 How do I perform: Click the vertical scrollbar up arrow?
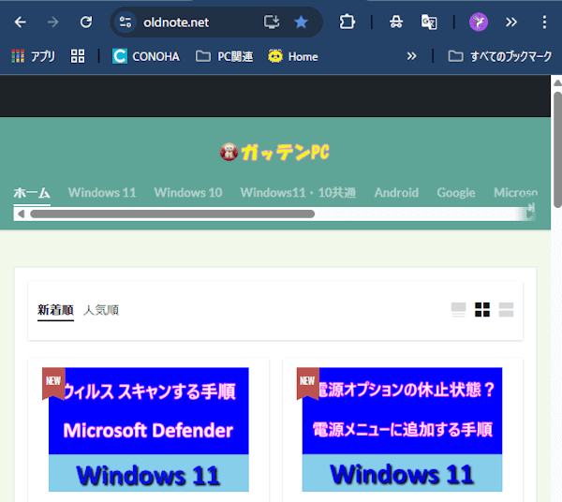tap(557, 83)
